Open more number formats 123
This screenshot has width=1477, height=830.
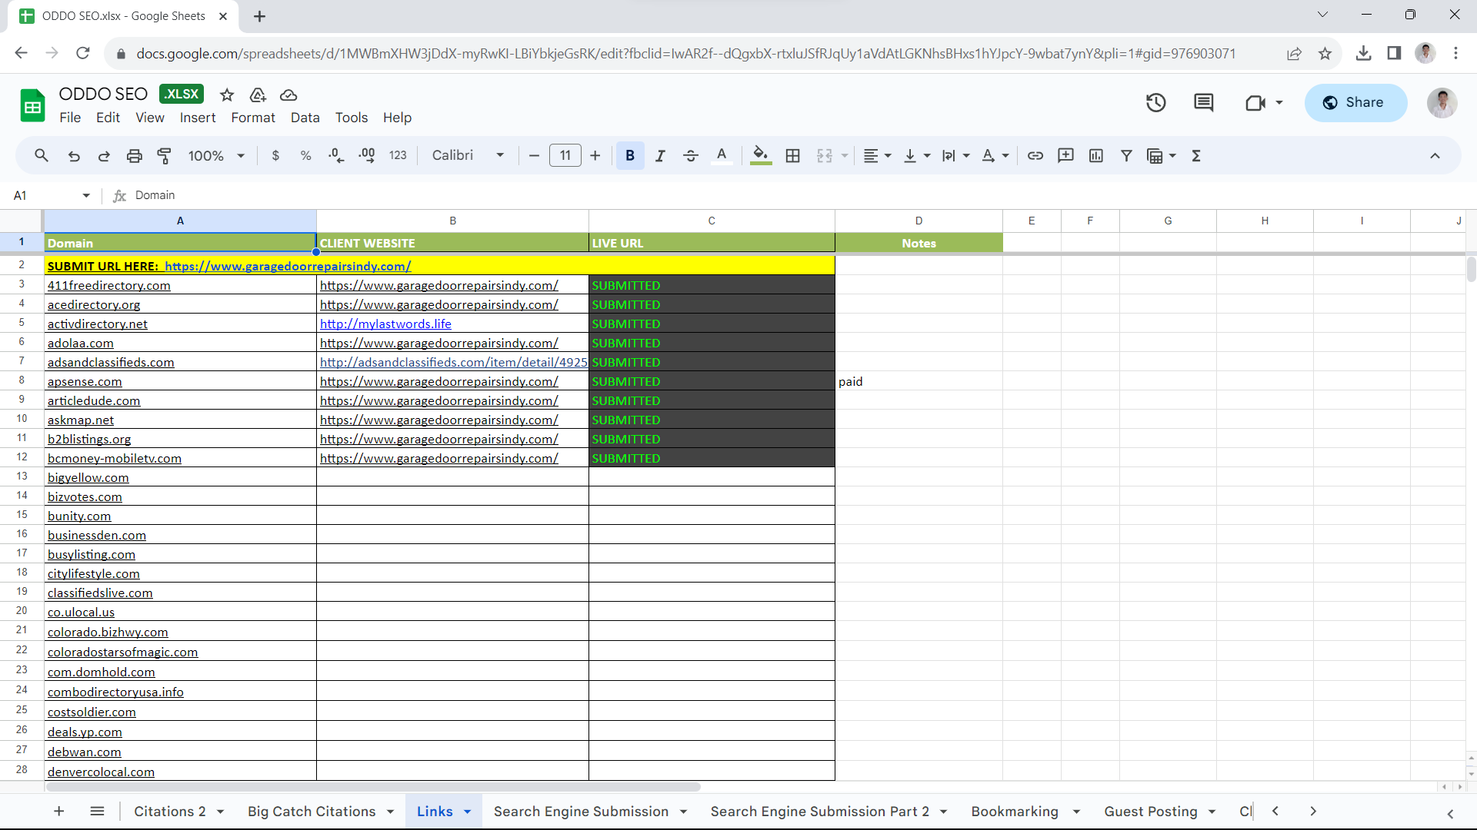tap(398, 156)
